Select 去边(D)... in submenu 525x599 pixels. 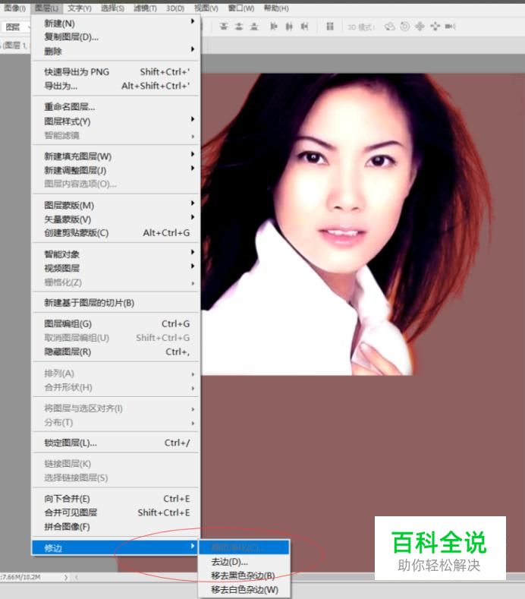tap(244, 562)
